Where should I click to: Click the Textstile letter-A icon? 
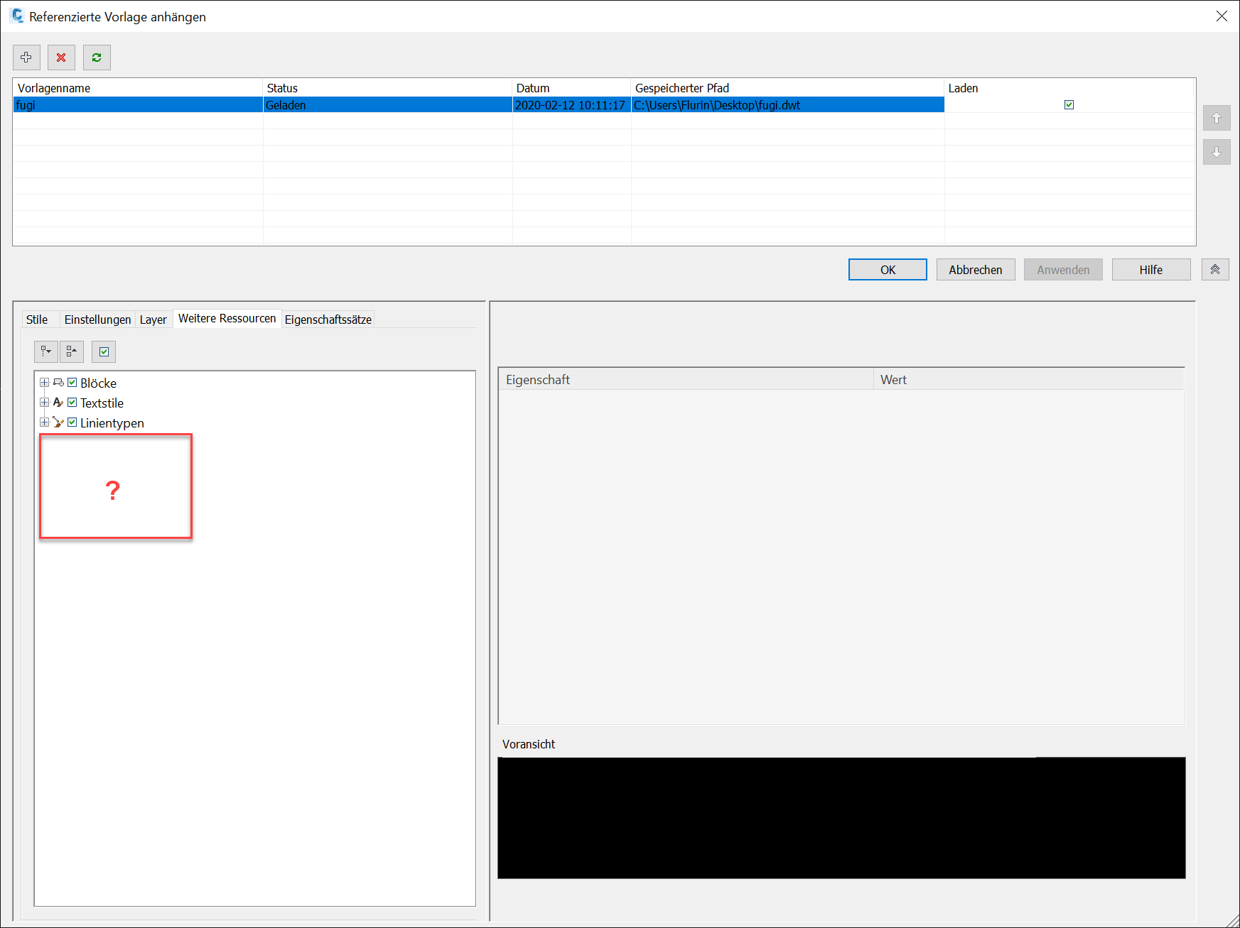[x=58, y=403]
